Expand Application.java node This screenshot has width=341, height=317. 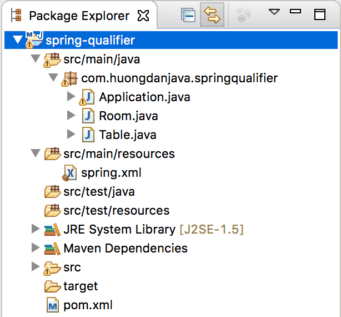[71, 96]
